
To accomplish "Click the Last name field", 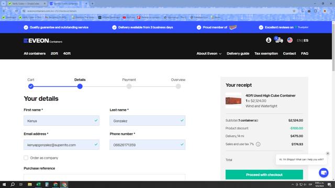I will [x=148, y=121].
